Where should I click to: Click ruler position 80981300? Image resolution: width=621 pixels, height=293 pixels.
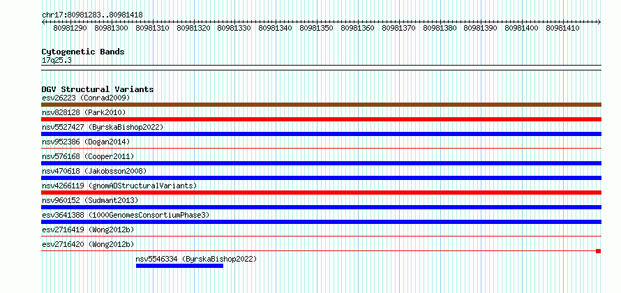point(111,28)
